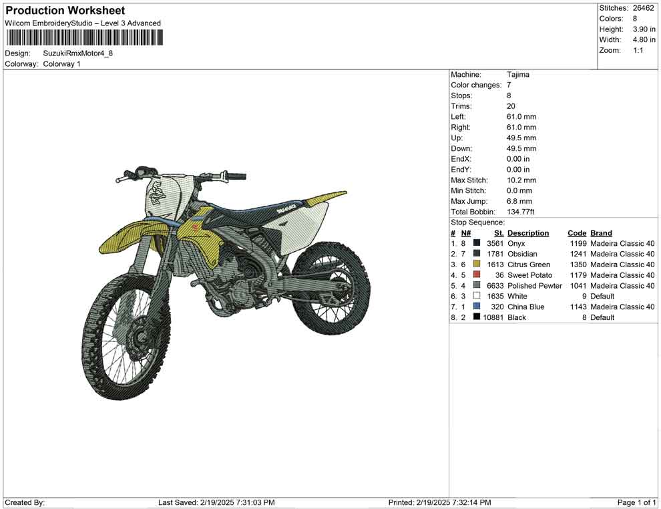Click the China Blue description text
661x509 pixels.
pyautogui.click(x=525, y=307)
